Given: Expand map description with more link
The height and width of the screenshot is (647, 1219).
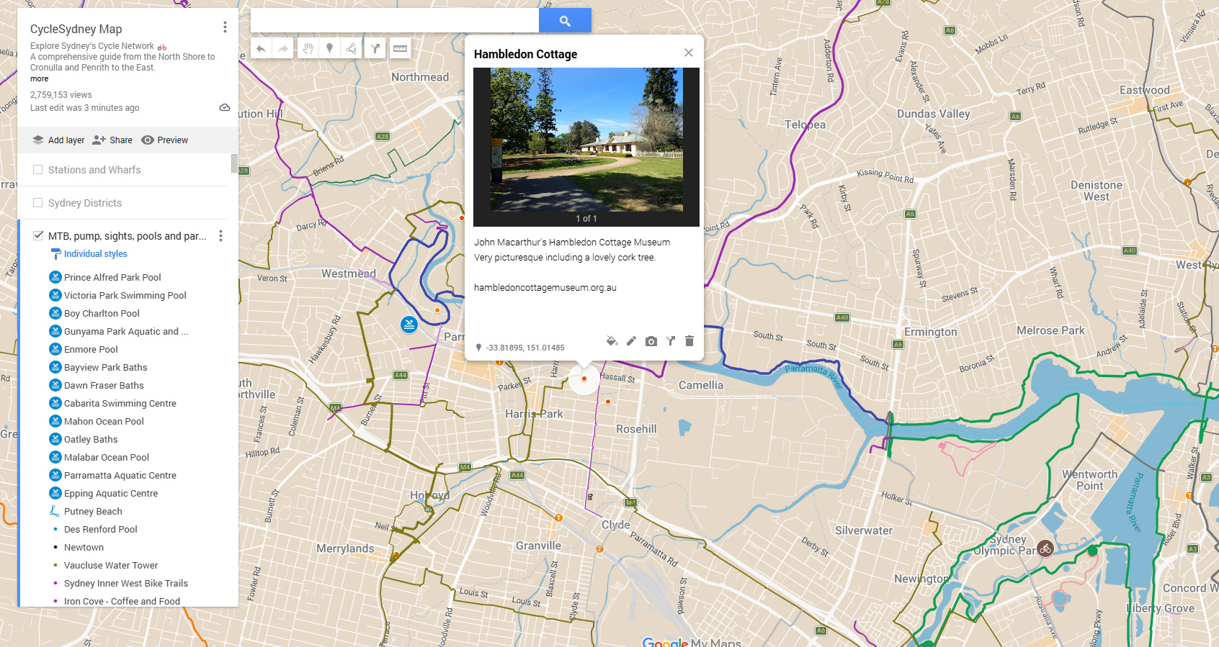Looking at the screenshot, I should [x=40, y=79].
